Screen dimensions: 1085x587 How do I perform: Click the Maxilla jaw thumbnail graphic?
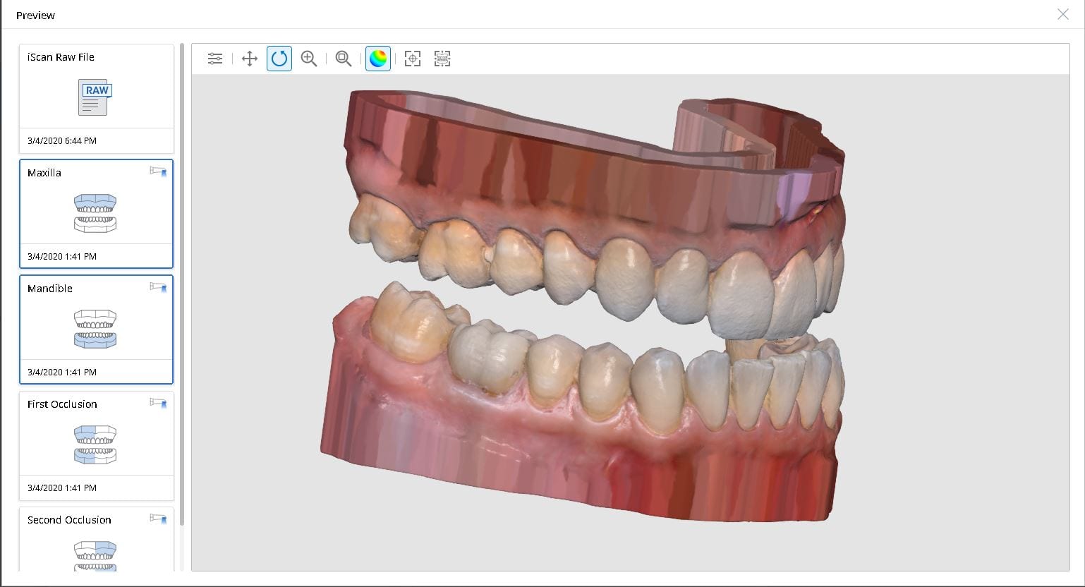[x=96, y=214]
